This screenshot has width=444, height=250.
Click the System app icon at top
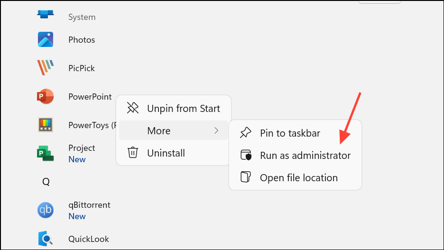[46, 14]
